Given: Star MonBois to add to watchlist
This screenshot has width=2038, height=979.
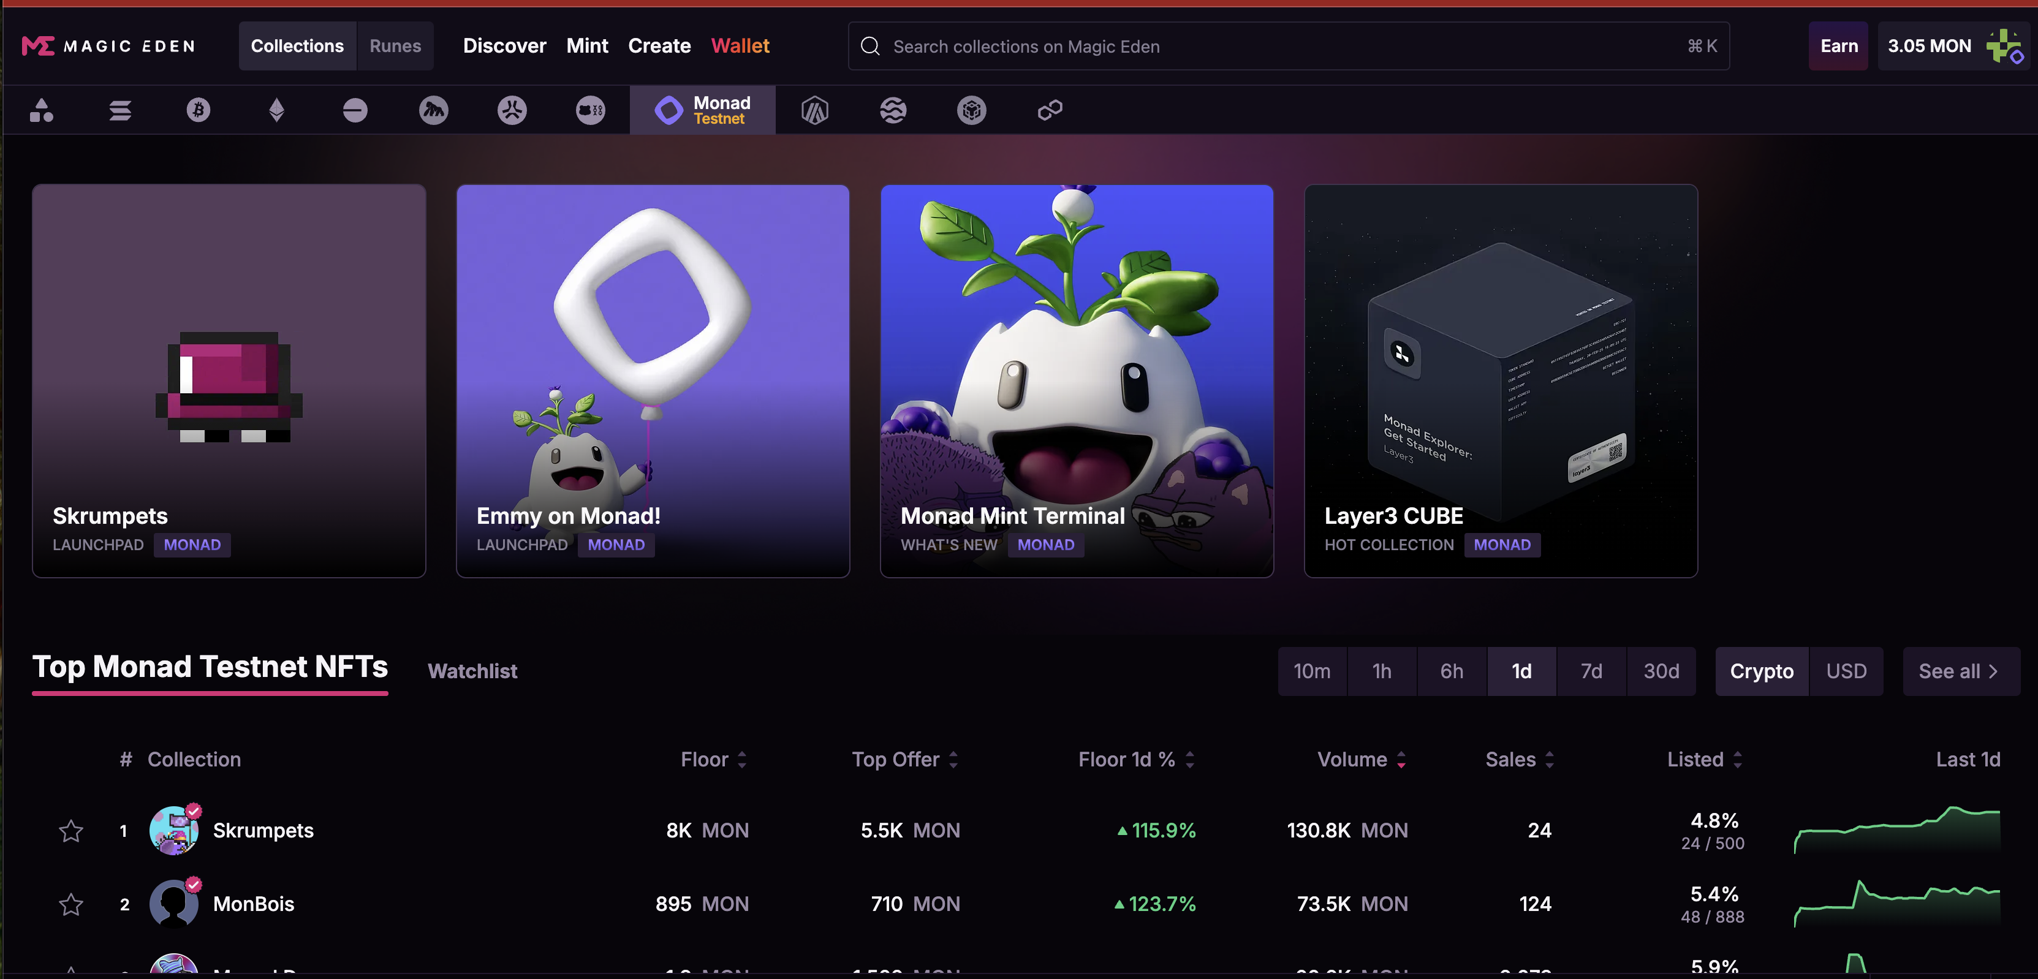Looking at the screenshot, I should pyautogui.click(x=71, y=904).
